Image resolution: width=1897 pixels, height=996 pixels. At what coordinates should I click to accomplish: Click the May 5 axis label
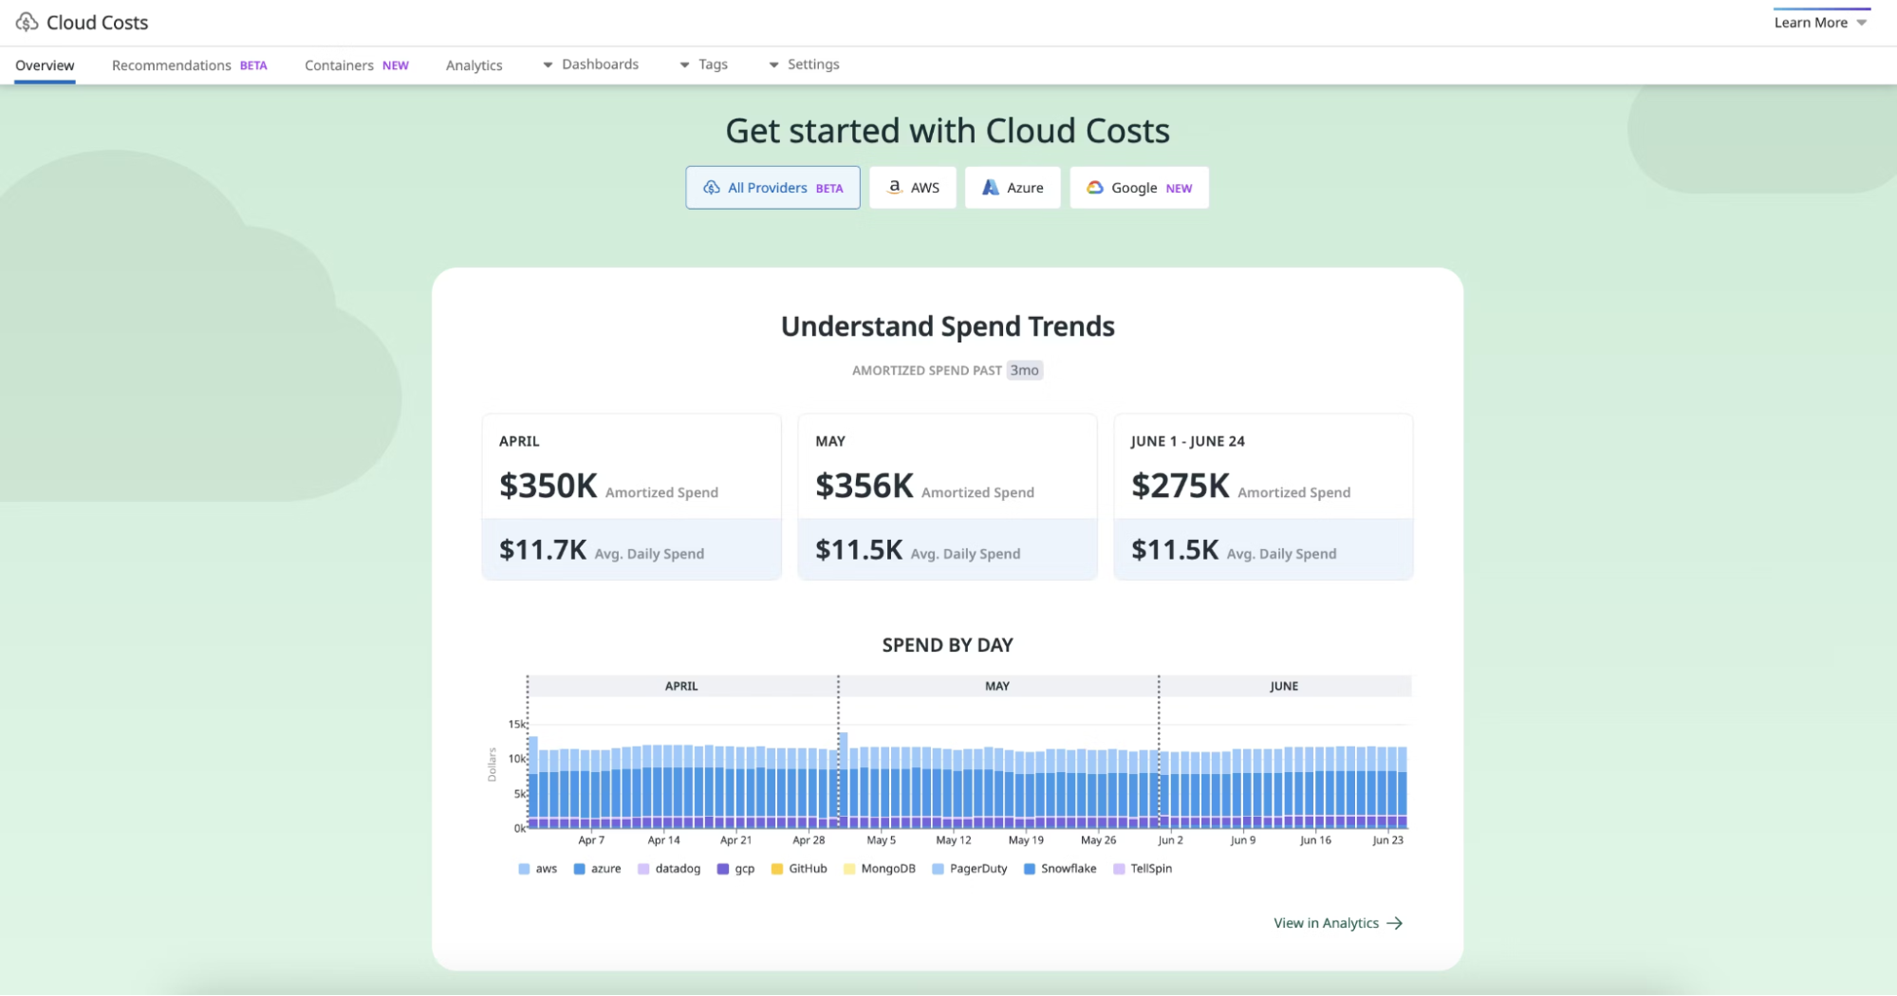click(882, 840)
